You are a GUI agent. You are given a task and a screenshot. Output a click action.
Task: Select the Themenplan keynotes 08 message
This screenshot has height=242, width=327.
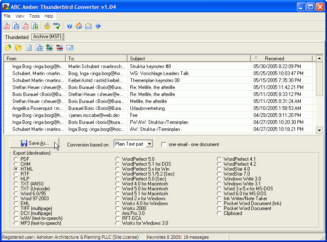point(160,80)
